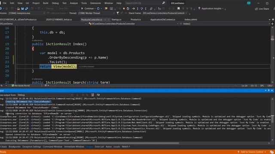Image resolution: width=275 pixels, height=154 pixels.
Task: Open the Process dropdown showing iisexpress.exe
Action: tap(26, 13)
